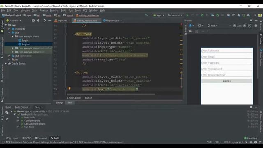
Task: Click the Layout Inspector window icon in toolbar
Action: coord(234,15)
